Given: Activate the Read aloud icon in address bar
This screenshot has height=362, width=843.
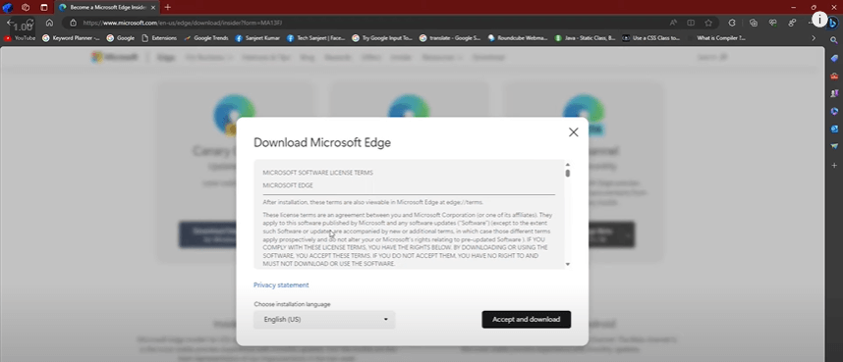Looking at the screenshot, I should click(x=673, y=23).
